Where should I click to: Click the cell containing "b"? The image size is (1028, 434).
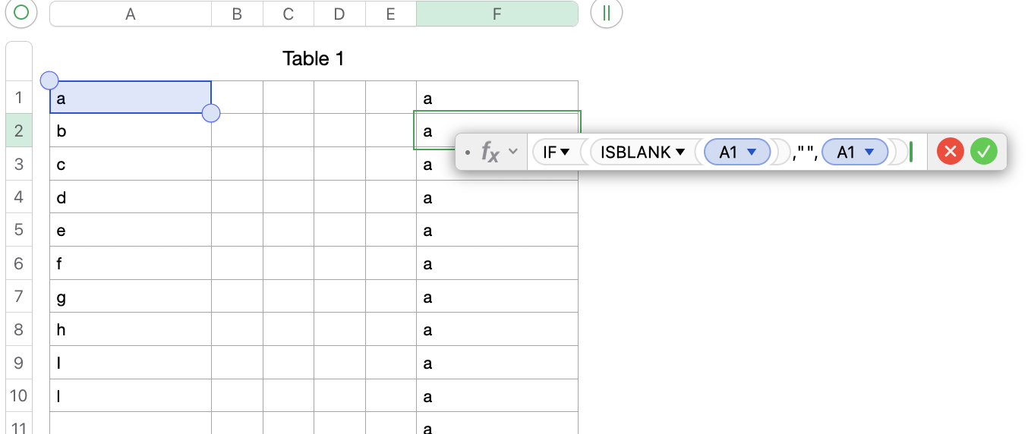coord(130,131)
